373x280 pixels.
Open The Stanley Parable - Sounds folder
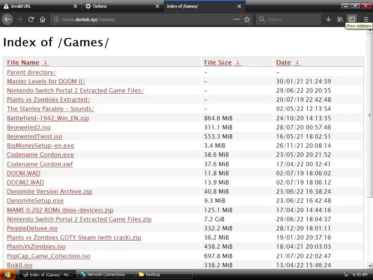(x=50, y=109)
